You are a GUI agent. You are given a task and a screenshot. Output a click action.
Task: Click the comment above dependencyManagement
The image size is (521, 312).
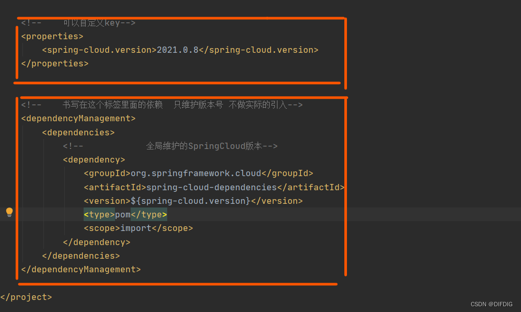[162, 105]
